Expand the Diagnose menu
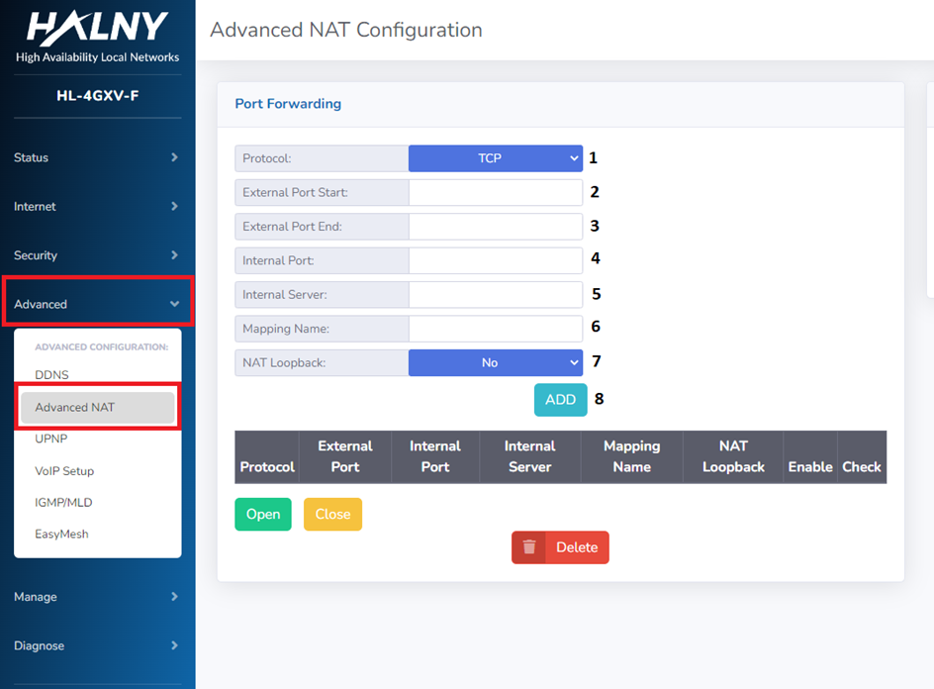 (x=97, y=645)
